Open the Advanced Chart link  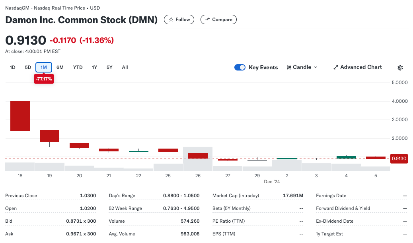(x=357, y=67)
